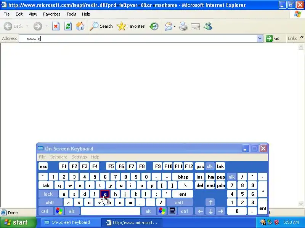305x228 pixels.
Task: Toggle the nlk num lock key
Action: (231, 177)
